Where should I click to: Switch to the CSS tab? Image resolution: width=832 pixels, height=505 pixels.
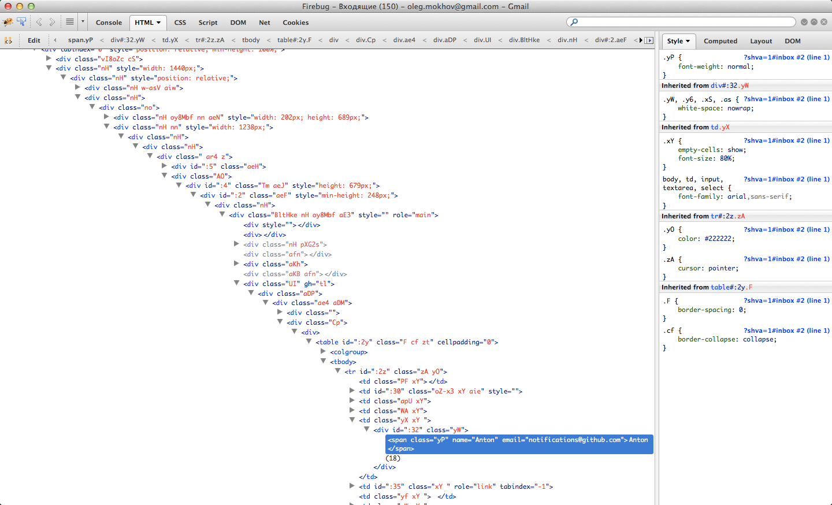click(x=180, y=23)
